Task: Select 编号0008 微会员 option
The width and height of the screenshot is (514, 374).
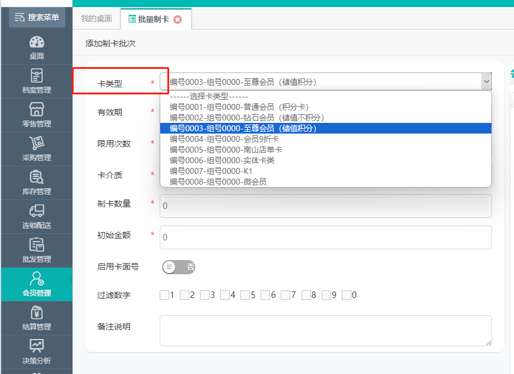Action: pyautogui.click(x=325, y=182)
